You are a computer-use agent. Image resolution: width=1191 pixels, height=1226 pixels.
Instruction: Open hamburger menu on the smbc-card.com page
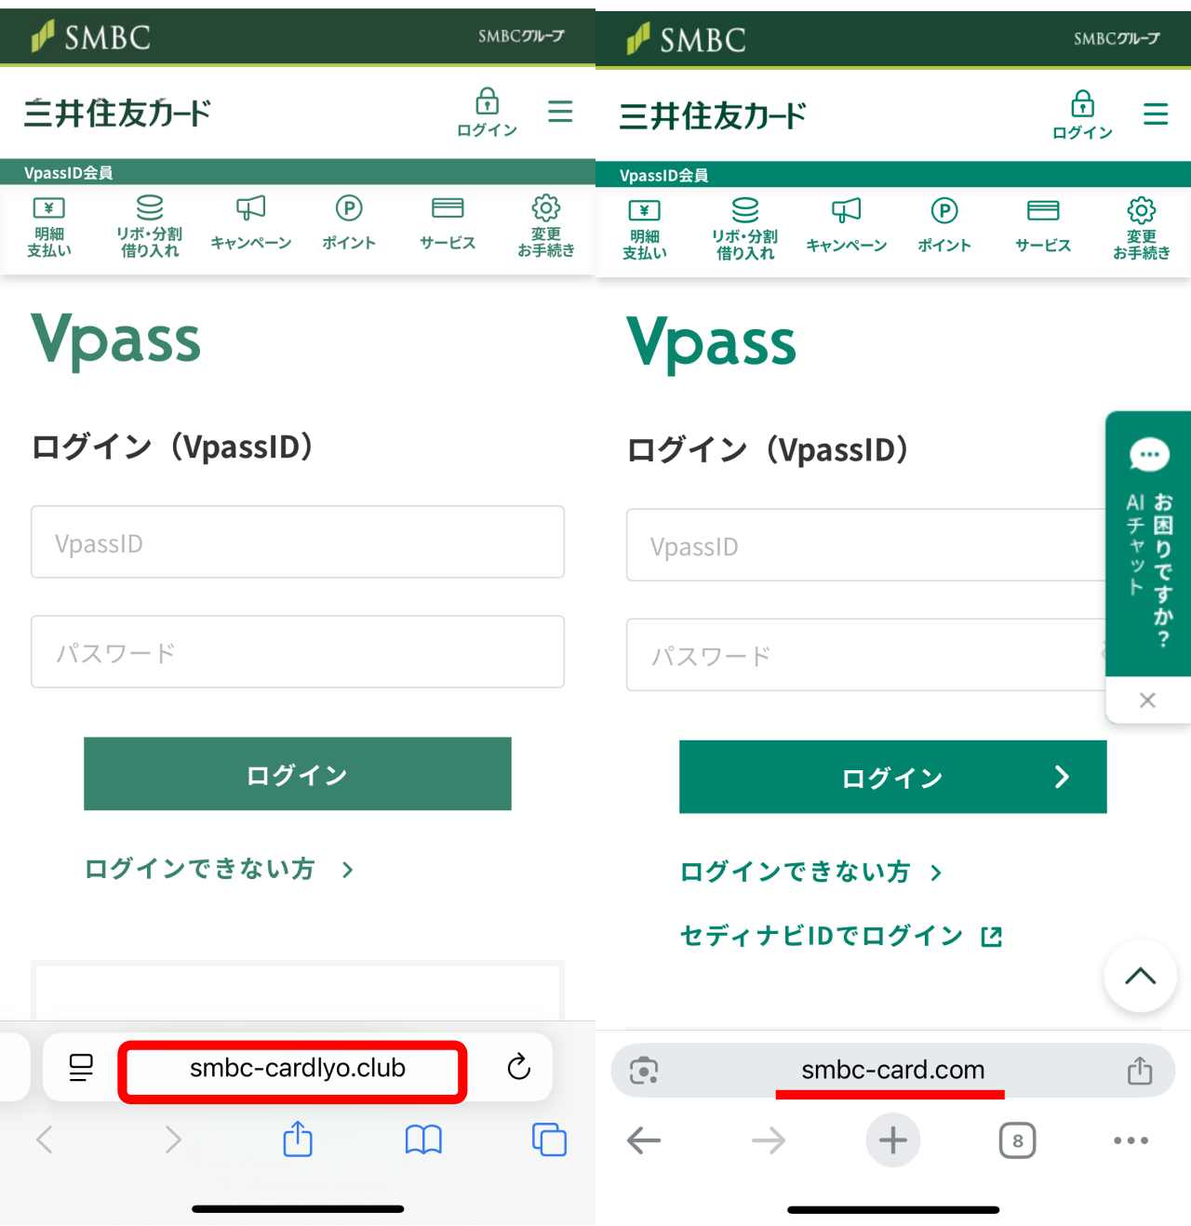pos(1156,114)
